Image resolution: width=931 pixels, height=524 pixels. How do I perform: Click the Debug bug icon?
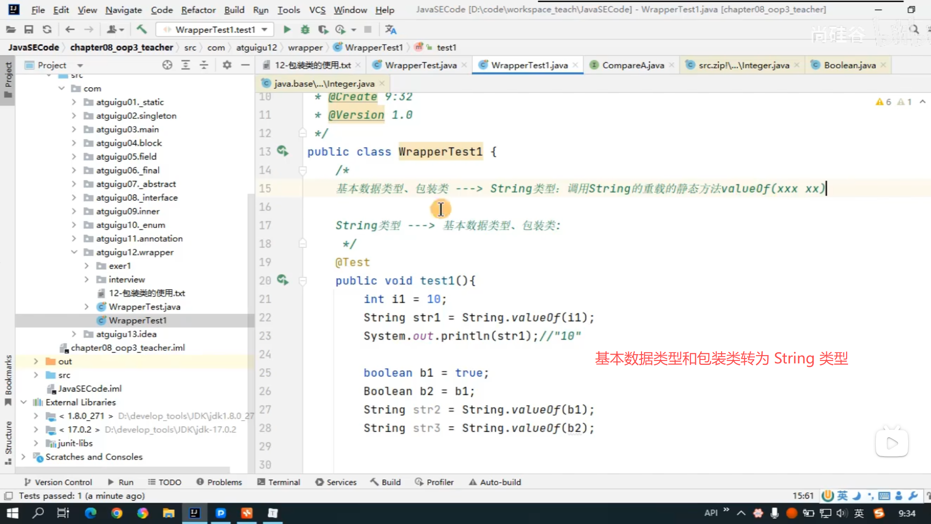(305, 30)
